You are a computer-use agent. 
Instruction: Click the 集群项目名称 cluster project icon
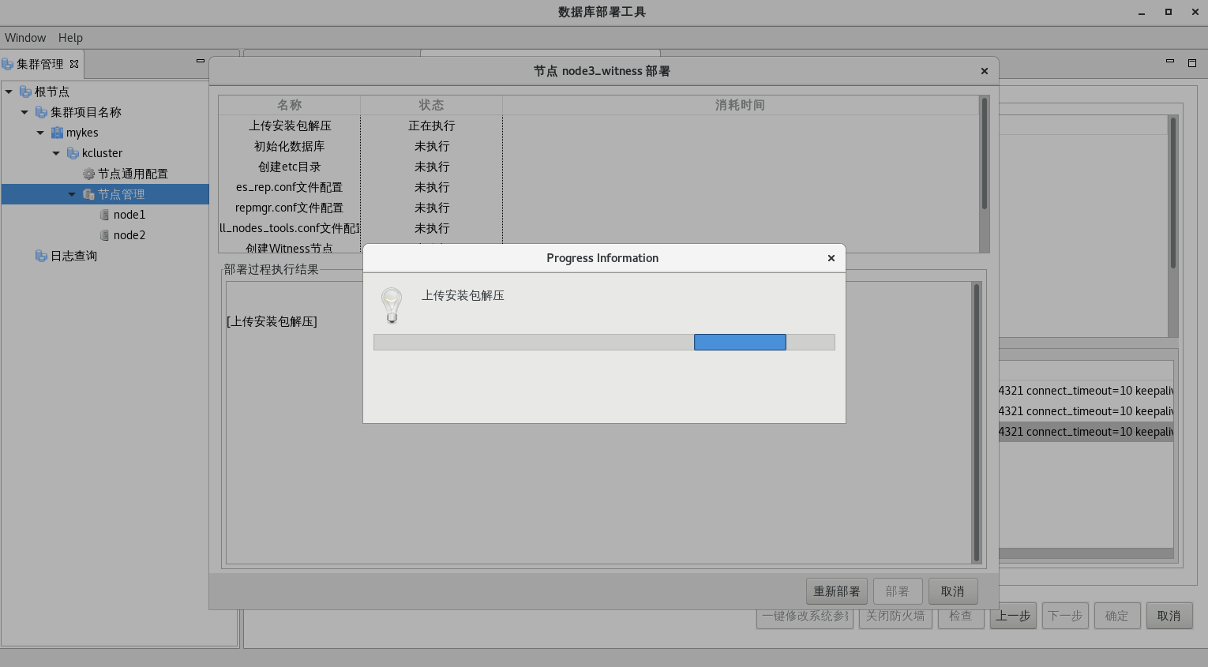point(40,112)
